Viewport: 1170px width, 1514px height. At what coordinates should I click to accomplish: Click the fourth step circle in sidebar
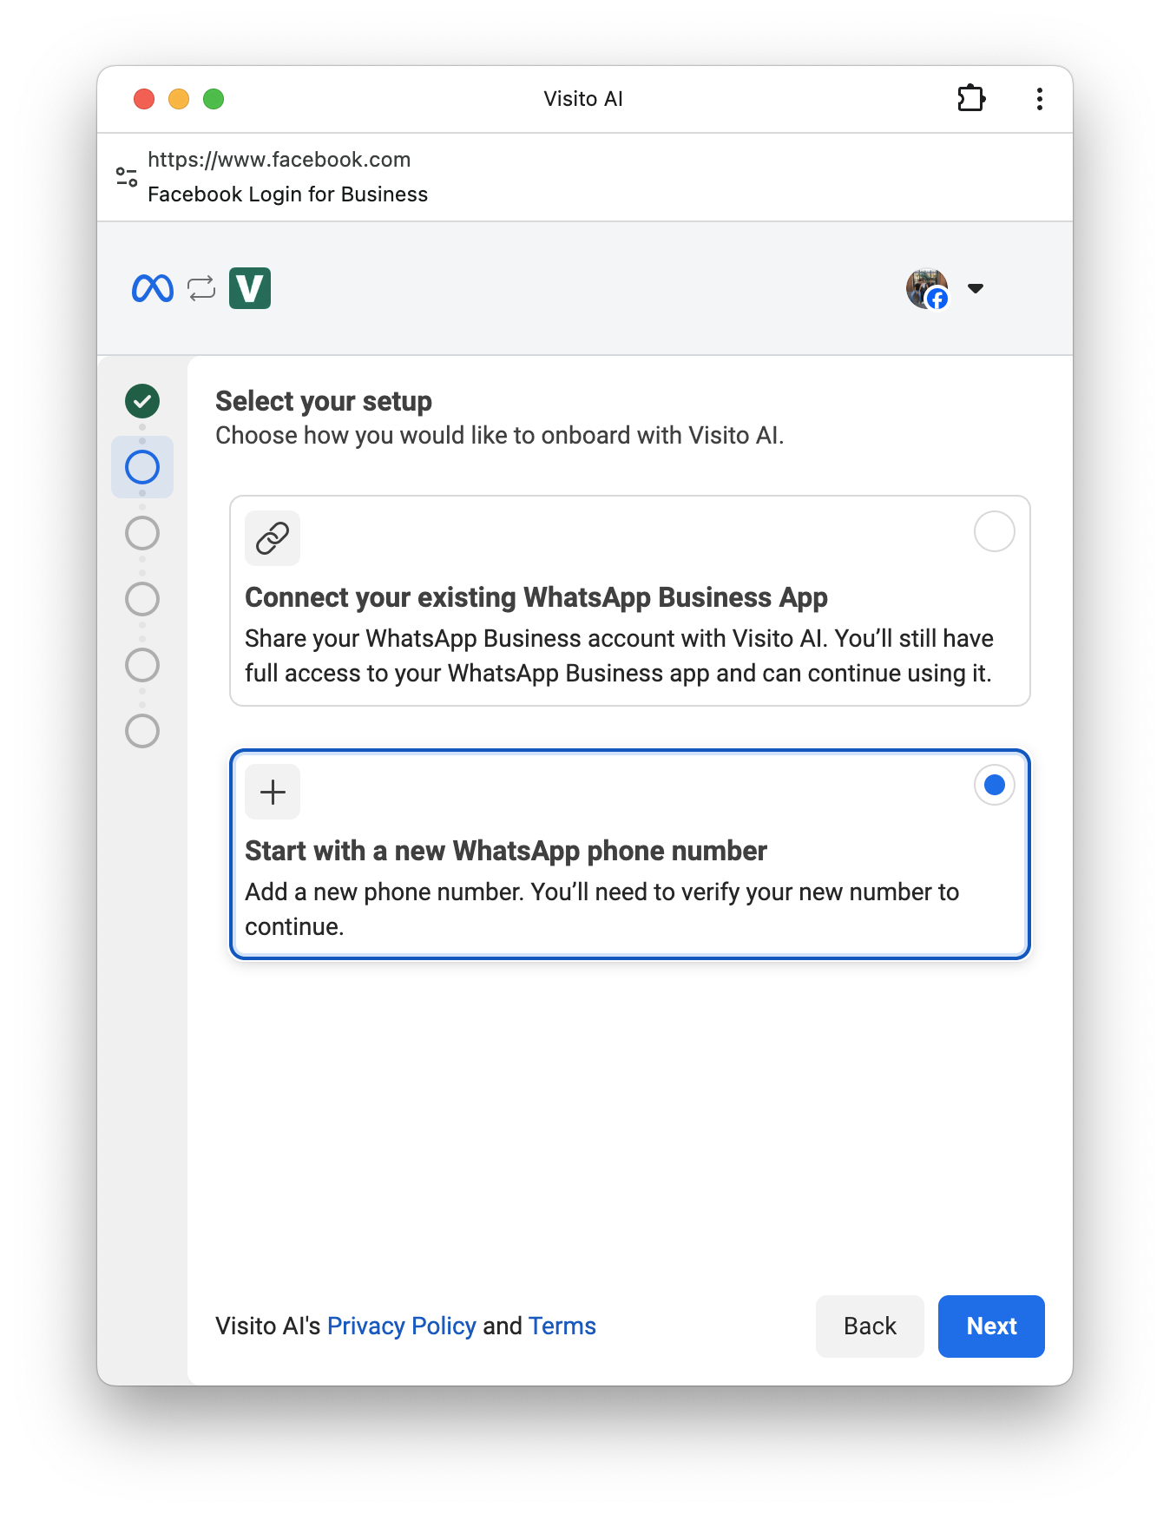point(142,599)
